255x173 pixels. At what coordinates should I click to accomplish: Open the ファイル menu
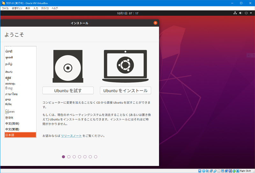[x=5, y=8]
